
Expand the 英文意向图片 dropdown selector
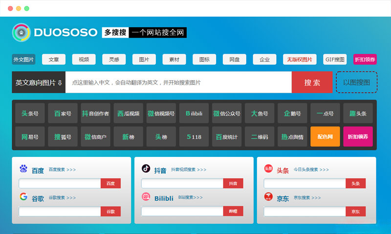(39, 82)
